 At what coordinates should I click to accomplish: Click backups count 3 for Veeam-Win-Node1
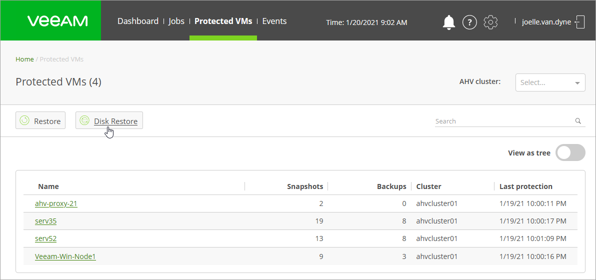tap(404, 256)
